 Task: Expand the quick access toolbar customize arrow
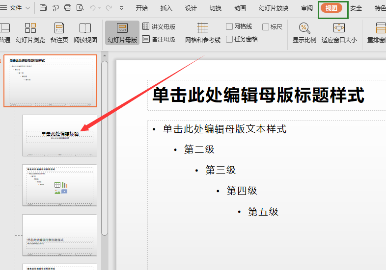point(121,8)
